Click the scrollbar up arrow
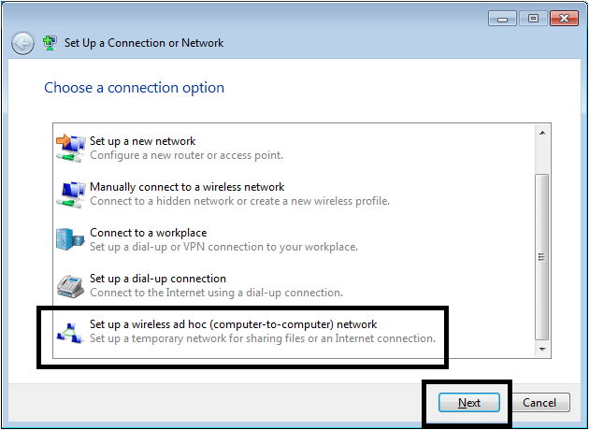Viewport: 589px width, 430px height. click(x=542, y=133)
